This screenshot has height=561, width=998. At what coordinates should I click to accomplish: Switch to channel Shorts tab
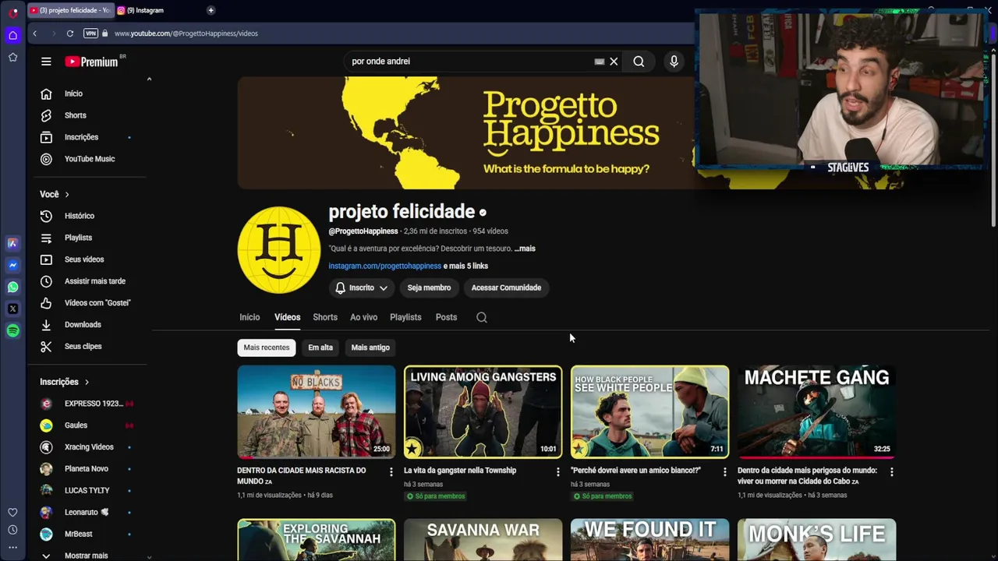[x=325, y=317]
